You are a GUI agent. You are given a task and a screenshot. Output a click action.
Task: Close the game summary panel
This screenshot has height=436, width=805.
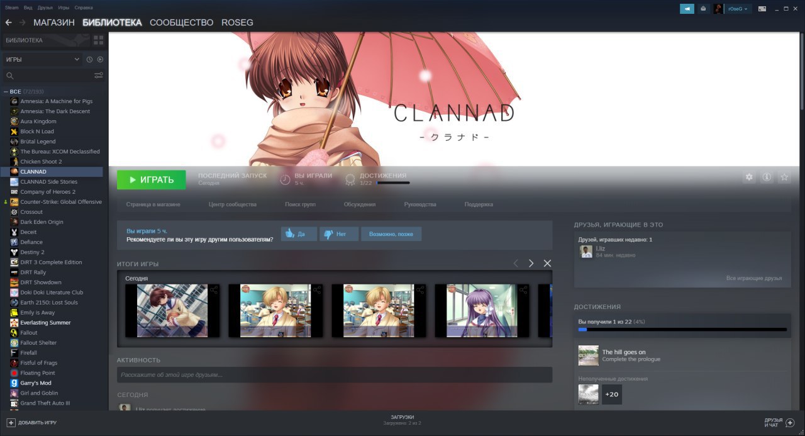[547, 264]
